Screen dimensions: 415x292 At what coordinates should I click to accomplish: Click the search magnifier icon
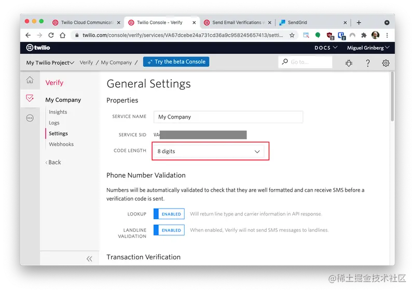[x=285, y=62]
